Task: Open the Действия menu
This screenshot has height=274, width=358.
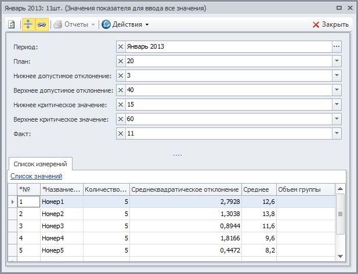Action: coord(125,24)
